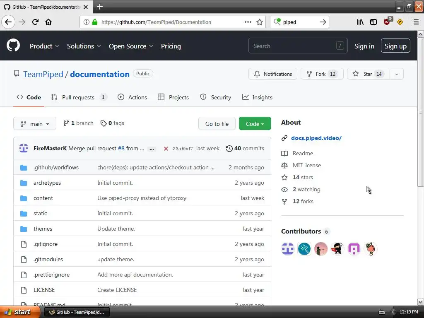Screen dimensions: 424x318
Task: Switch to the Security tab
Action: [x=215, y=97]
